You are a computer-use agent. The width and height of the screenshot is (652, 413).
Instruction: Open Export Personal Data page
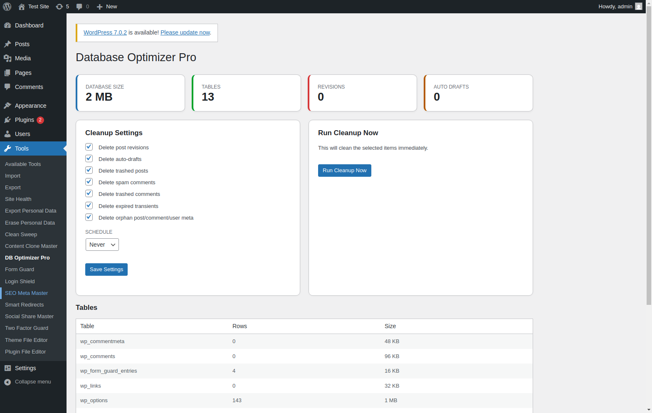click(x=31, y=211)
